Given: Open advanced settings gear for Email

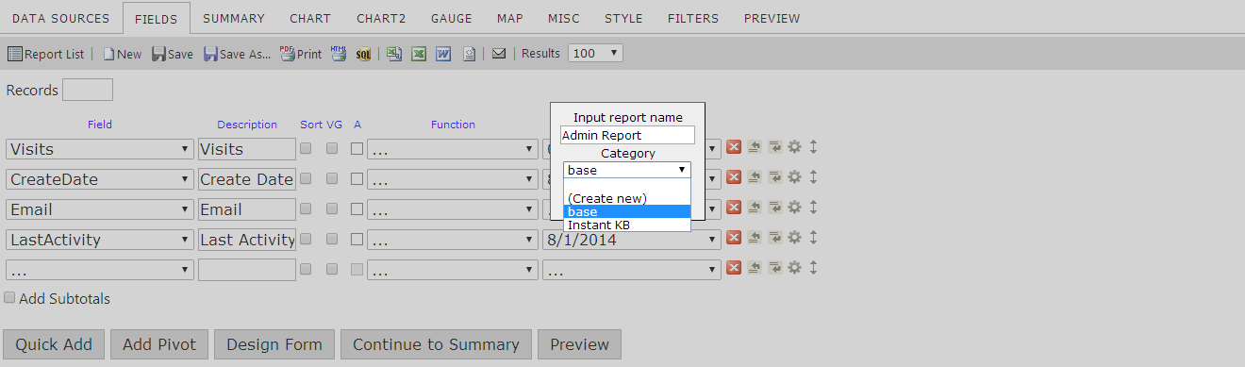Looking at the screenshot, I should (x=794, y=208).
